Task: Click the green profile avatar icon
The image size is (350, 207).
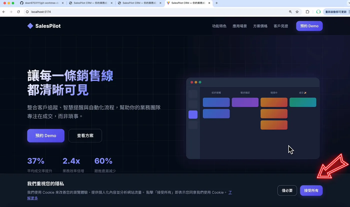Action: point(318,12)
